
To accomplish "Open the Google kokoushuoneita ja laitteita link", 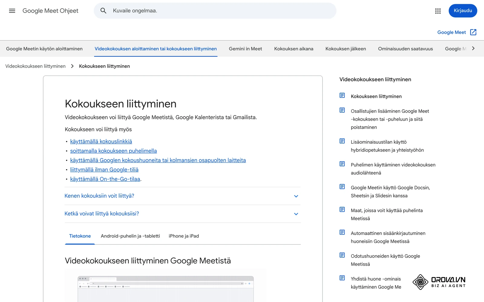I will (x=158, y=160).
